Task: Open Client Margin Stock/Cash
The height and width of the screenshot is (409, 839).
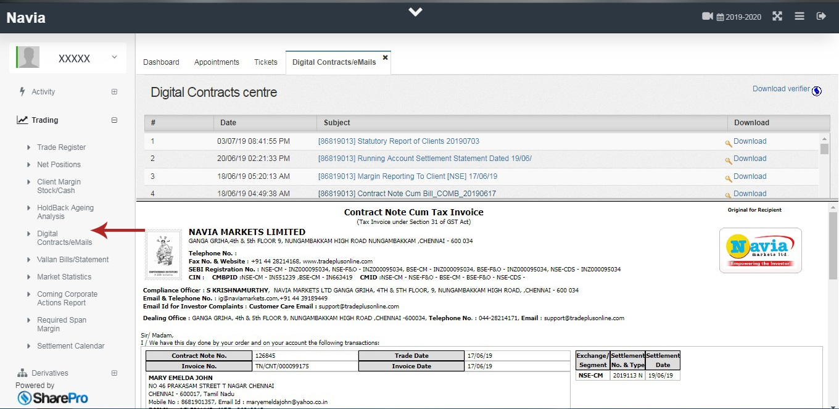Action: pos(59,186)
